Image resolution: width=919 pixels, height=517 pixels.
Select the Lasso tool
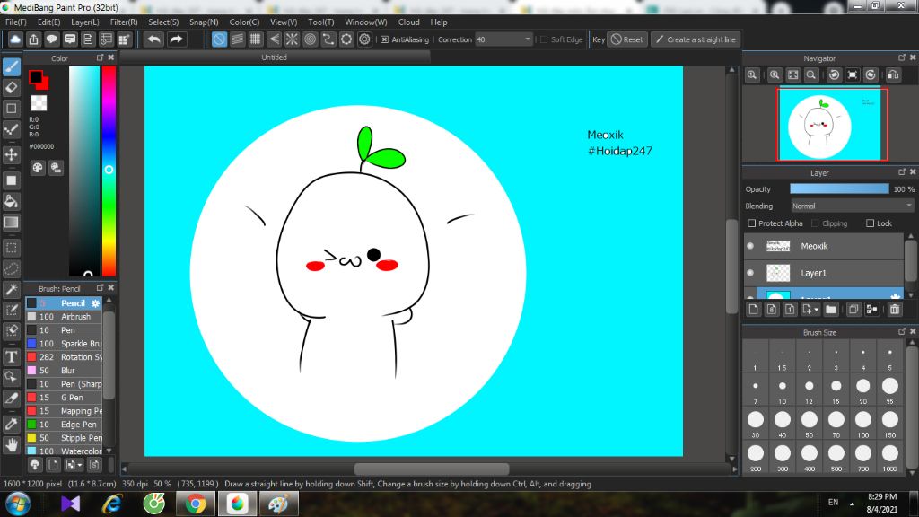(x=12, y=268)
